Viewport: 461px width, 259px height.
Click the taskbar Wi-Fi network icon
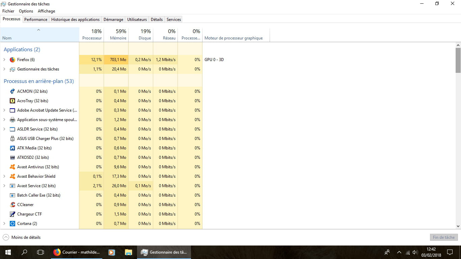(408, 252)
